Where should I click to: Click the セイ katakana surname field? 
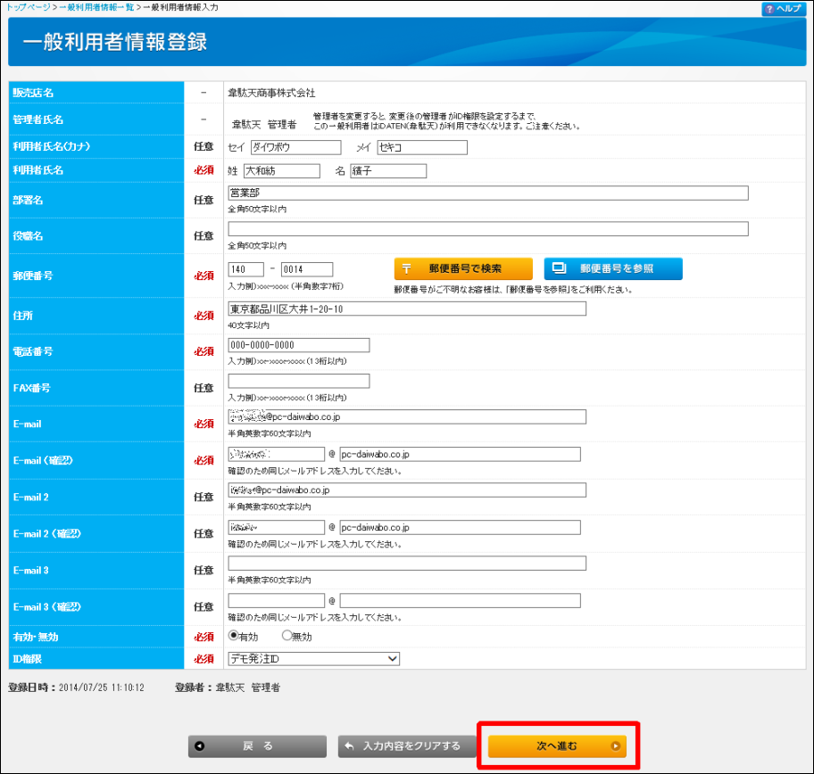click(x=295, y=148)
